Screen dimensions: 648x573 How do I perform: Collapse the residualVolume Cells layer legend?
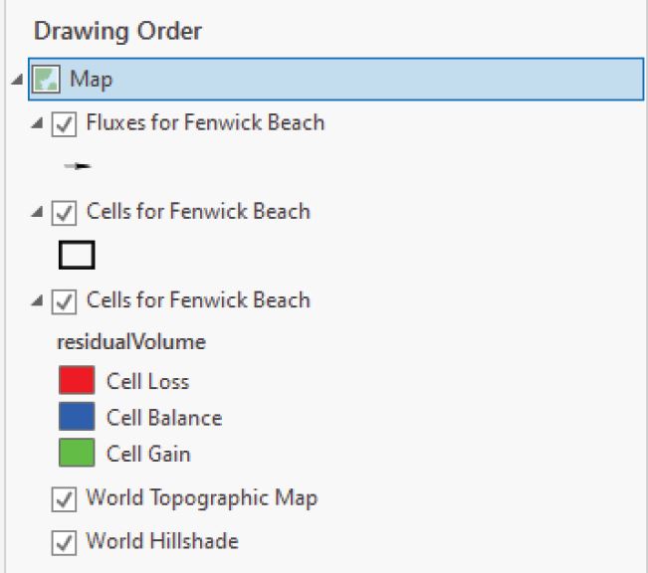tap(37, 300)
